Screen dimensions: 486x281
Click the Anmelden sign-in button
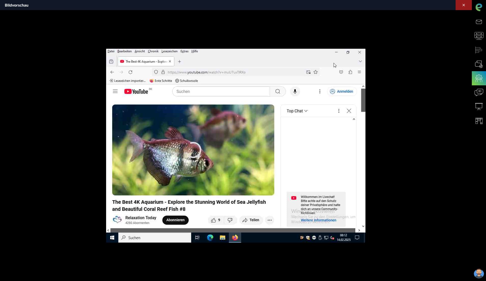point(342,91)
